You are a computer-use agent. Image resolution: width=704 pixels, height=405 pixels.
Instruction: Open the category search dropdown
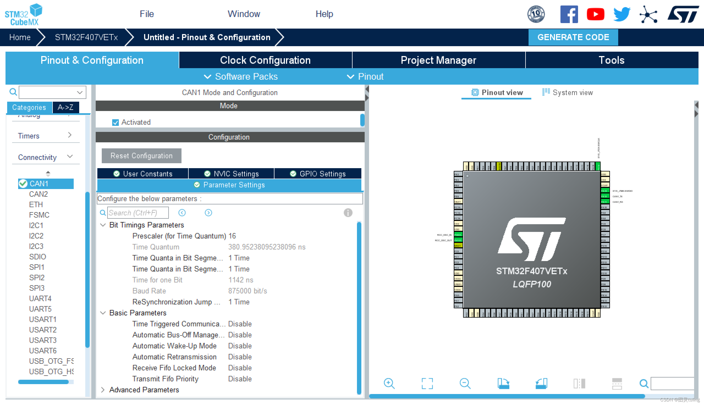pos(80,92)
